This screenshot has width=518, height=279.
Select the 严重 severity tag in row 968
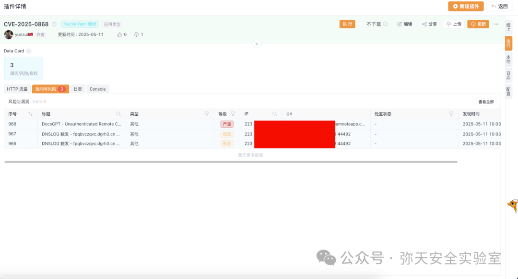(x=227, y=124)
